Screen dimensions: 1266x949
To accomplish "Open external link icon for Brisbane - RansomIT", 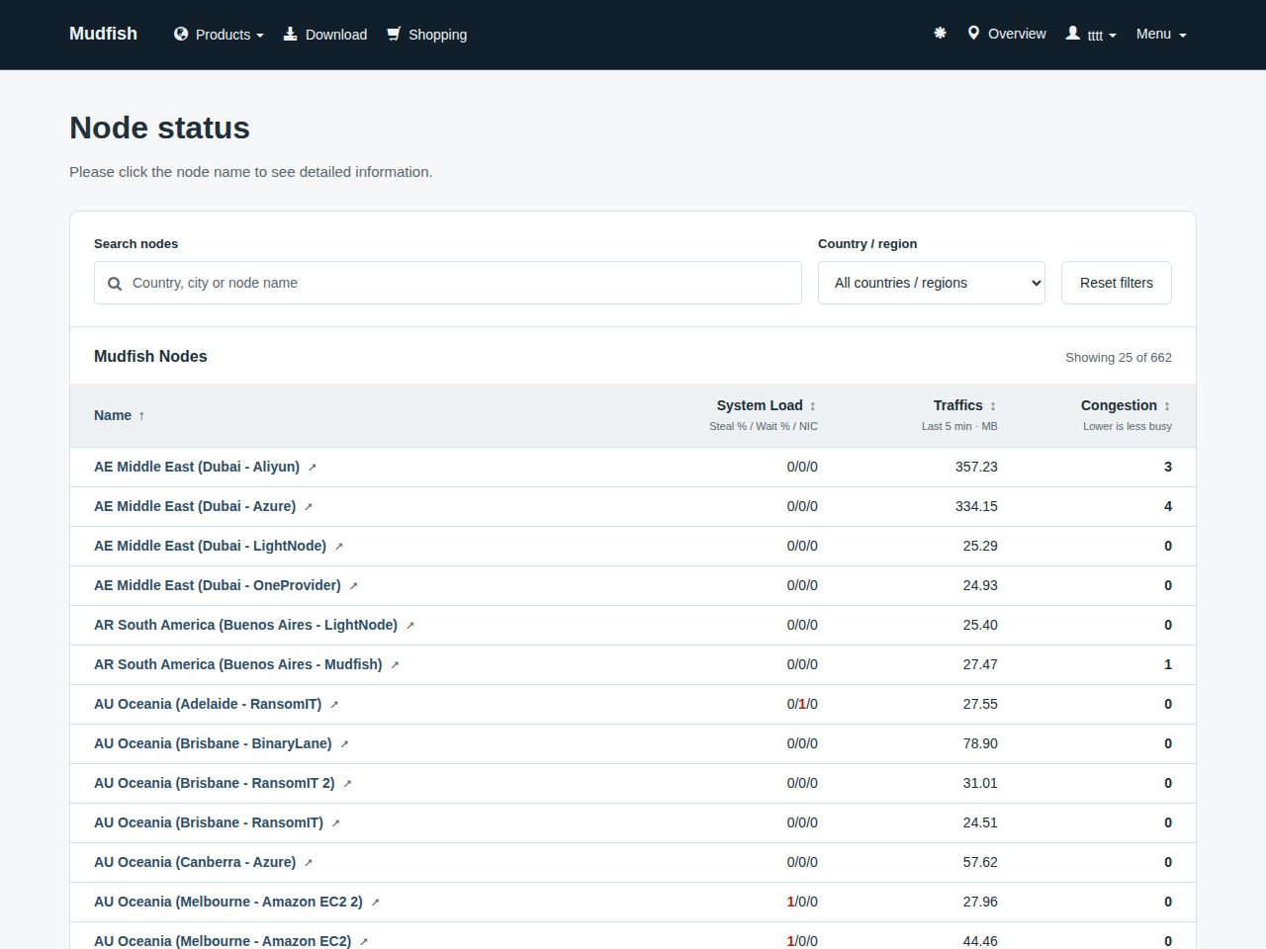I will pos(336,823).
